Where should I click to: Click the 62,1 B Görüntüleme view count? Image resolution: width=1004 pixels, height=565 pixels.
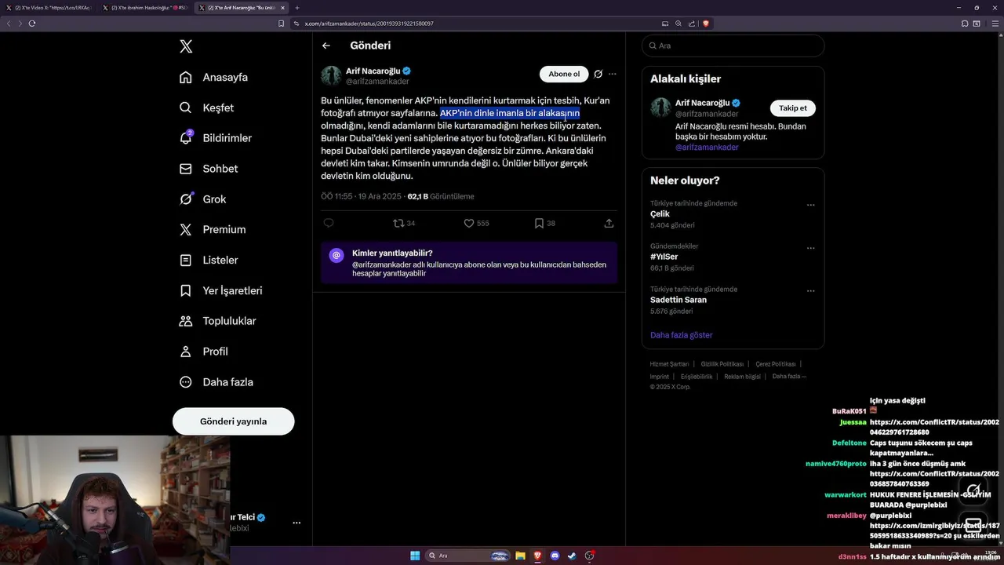441,196
